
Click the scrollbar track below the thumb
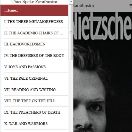(71, 95)
